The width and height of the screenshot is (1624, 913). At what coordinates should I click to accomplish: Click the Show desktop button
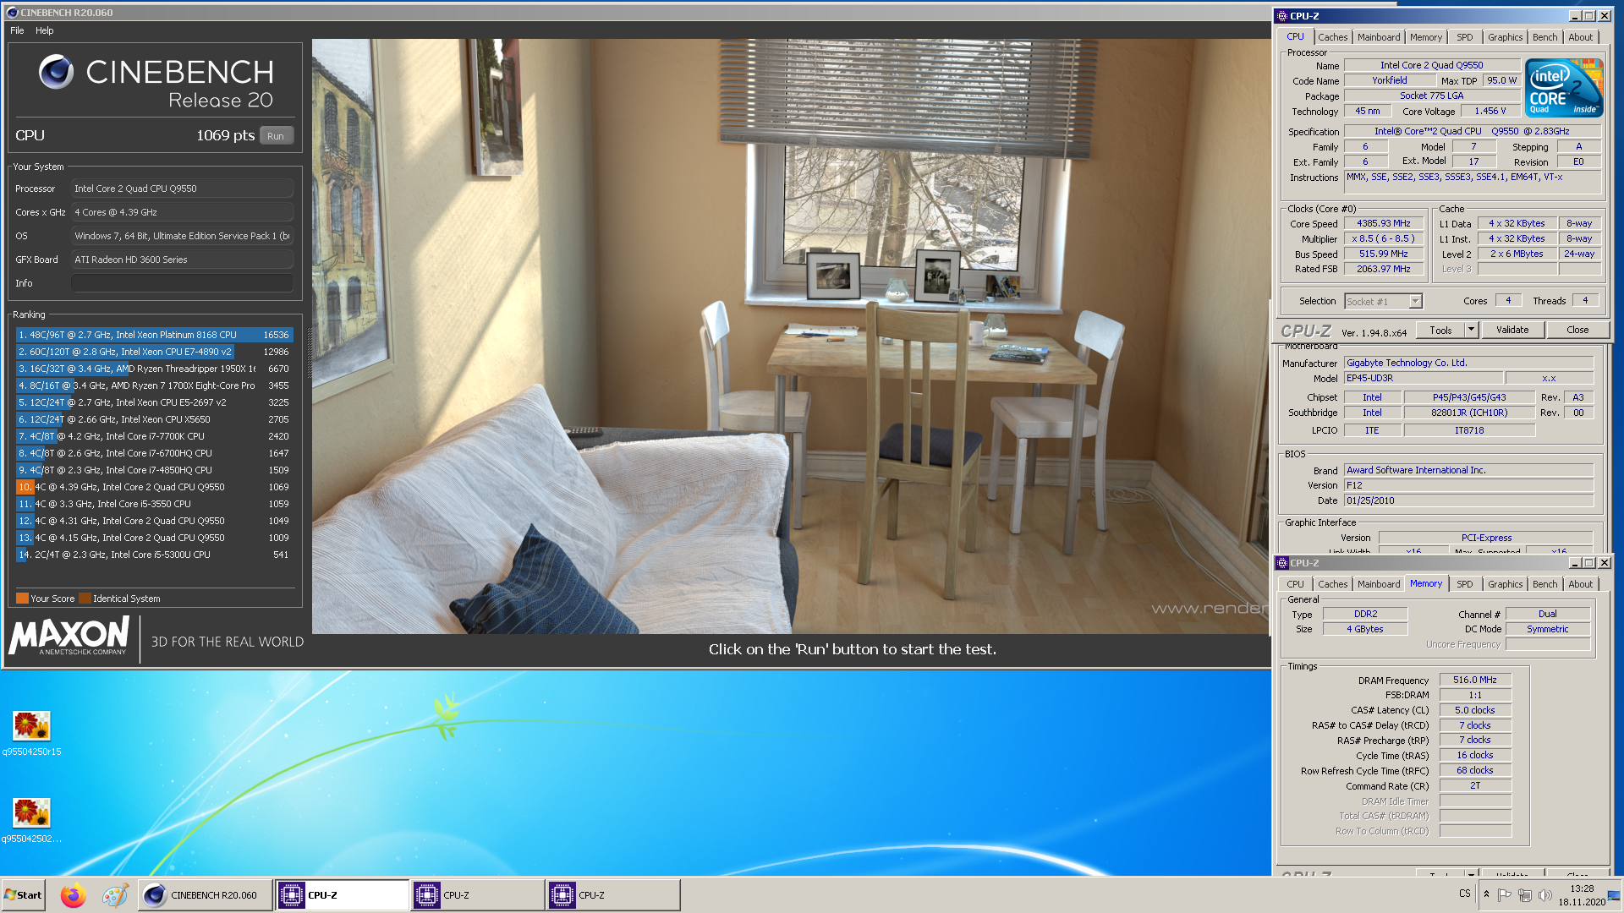click(x=1616, y=895)
